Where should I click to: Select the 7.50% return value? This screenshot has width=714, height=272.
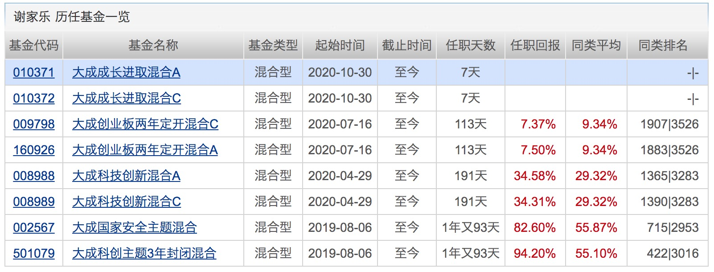coord(538,150)
